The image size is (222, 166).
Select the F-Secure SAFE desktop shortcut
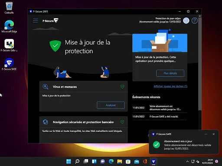pos(9,64)
